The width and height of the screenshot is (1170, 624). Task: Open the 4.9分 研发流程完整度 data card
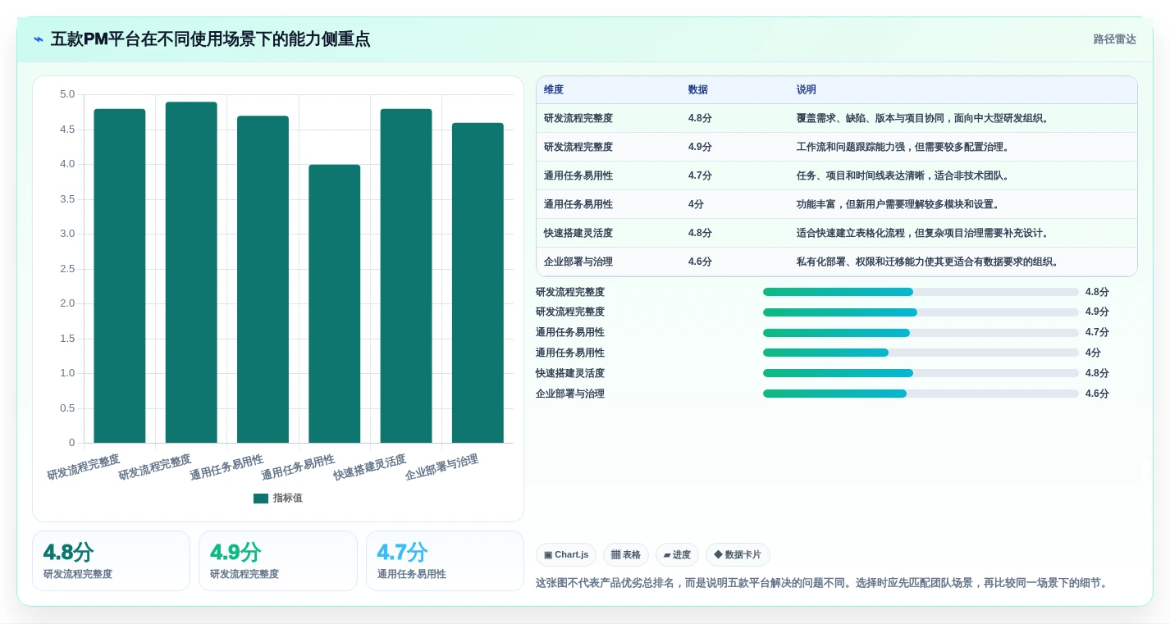pyautogui.click(x=278, y=561)
